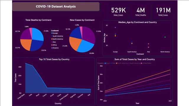Viewport: 189px width, 106px height.
Task: Click the pink line in the line chart
Action: [138, 83]
